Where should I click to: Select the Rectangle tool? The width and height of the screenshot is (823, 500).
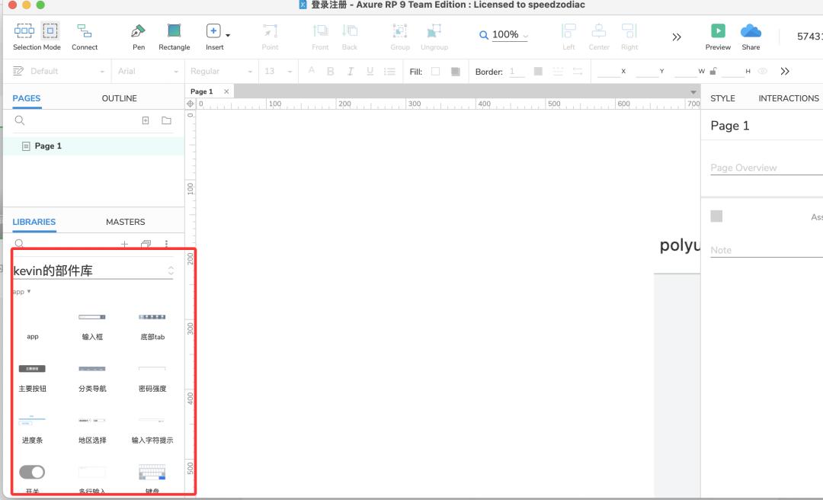tap(174, 32)
